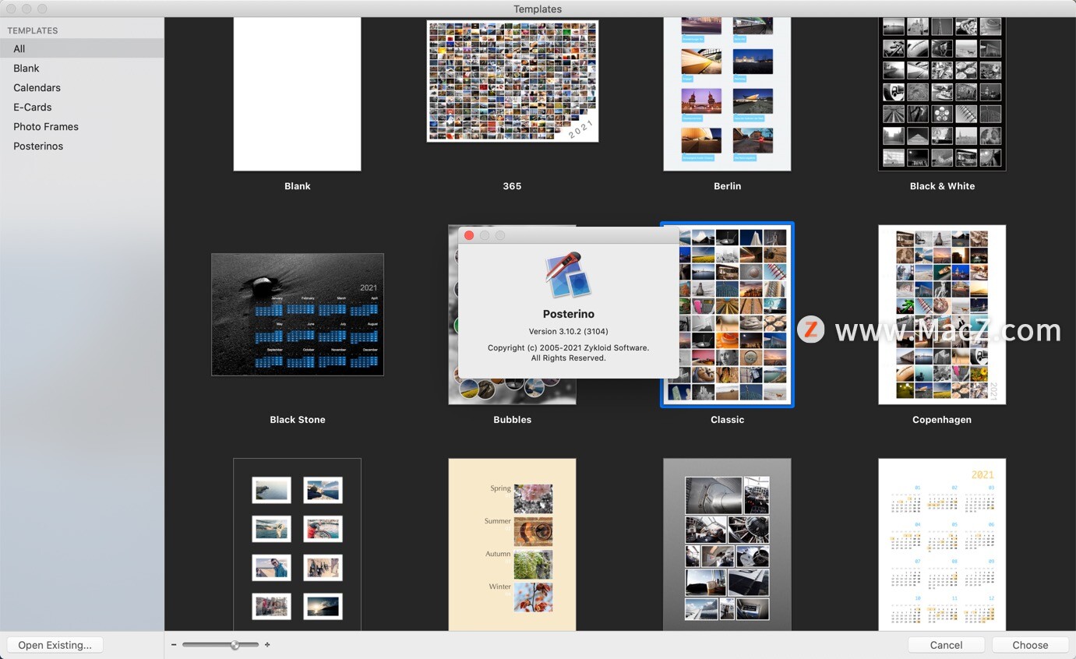Click the Posterino app icon in about dialog
Screen dimensions: 1076x659
coord(569,275)
